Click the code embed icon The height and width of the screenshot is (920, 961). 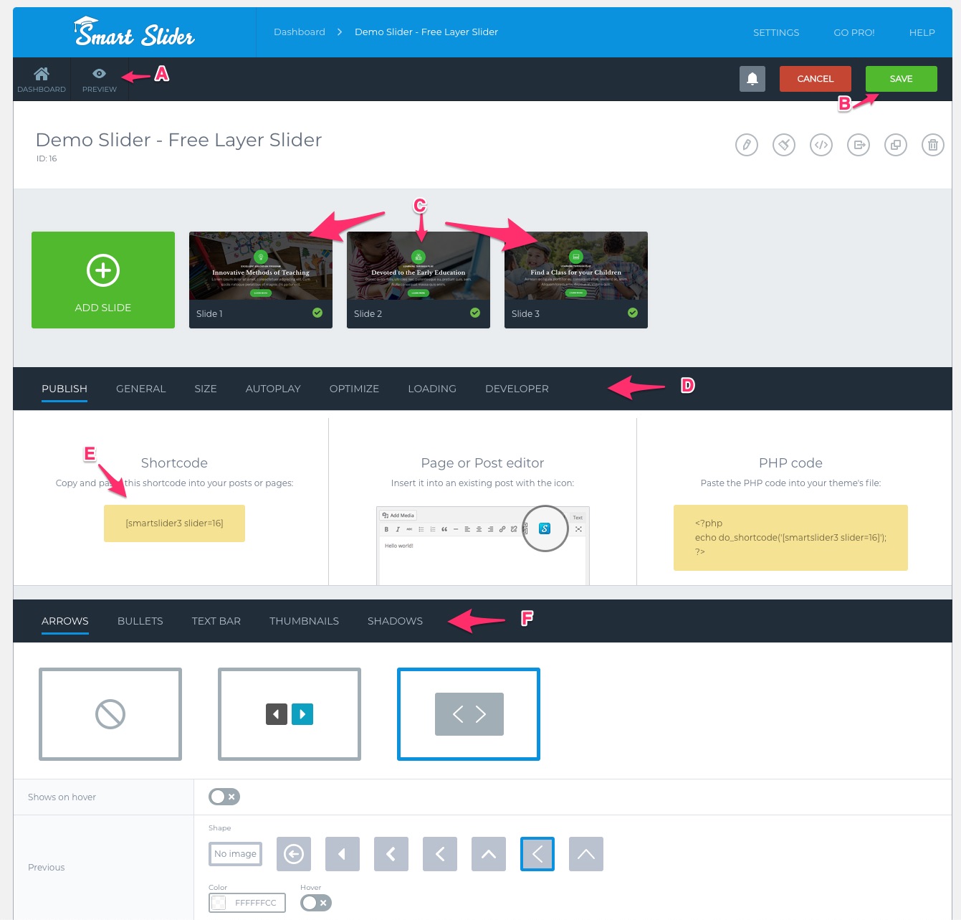click(x=821, y=145)
